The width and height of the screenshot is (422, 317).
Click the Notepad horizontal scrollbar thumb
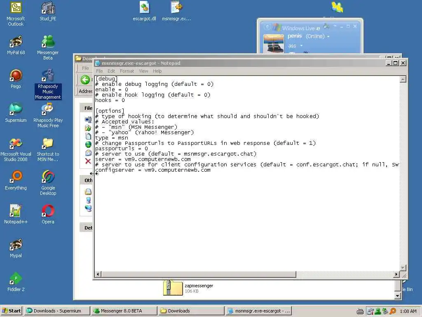(199, 274)
